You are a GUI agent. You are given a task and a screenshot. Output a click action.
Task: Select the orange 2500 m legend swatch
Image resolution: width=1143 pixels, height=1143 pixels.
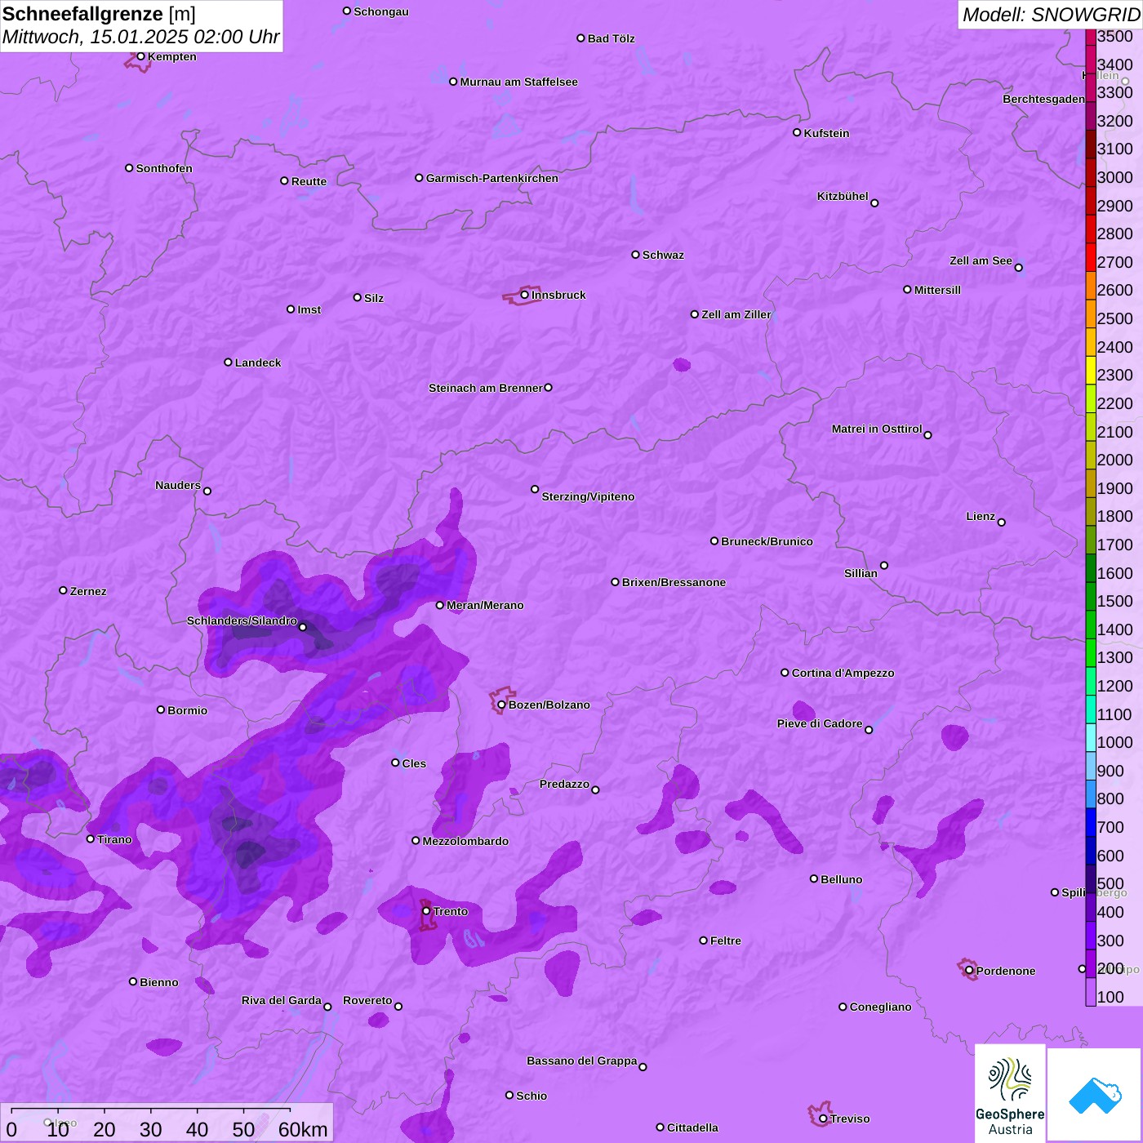pyautogui.click(x=1091, y=314)
